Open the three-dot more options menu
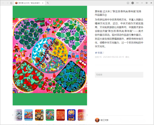 tap(137, 3)
